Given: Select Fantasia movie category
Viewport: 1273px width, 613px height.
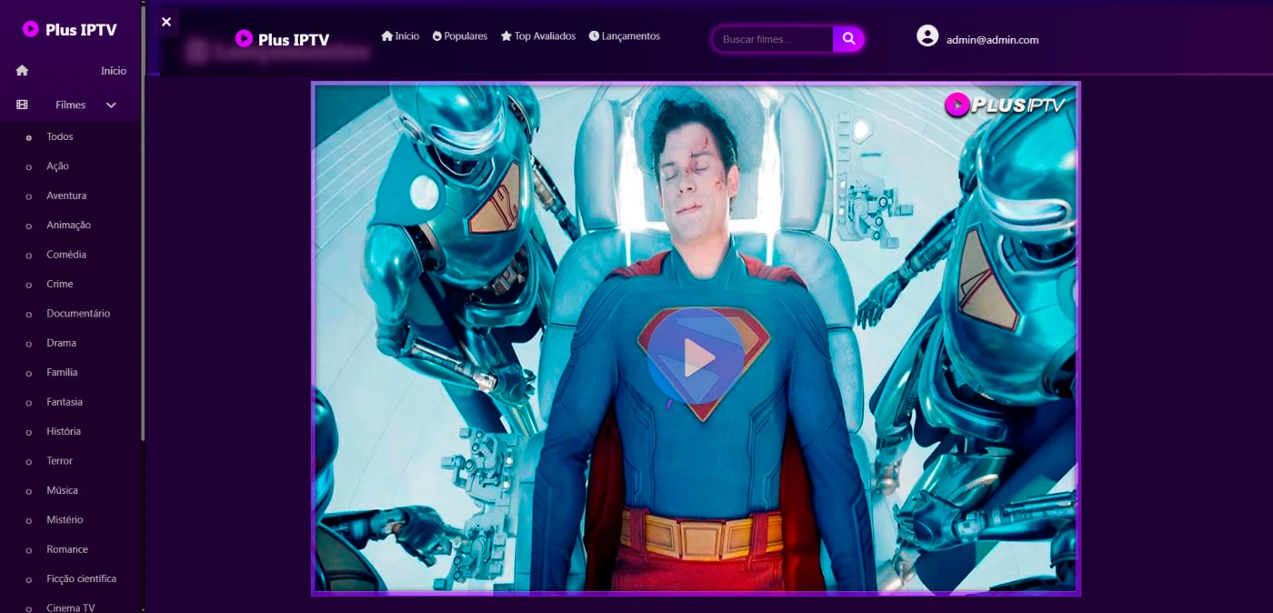Looking at the screenshot, I should (65, 402).
